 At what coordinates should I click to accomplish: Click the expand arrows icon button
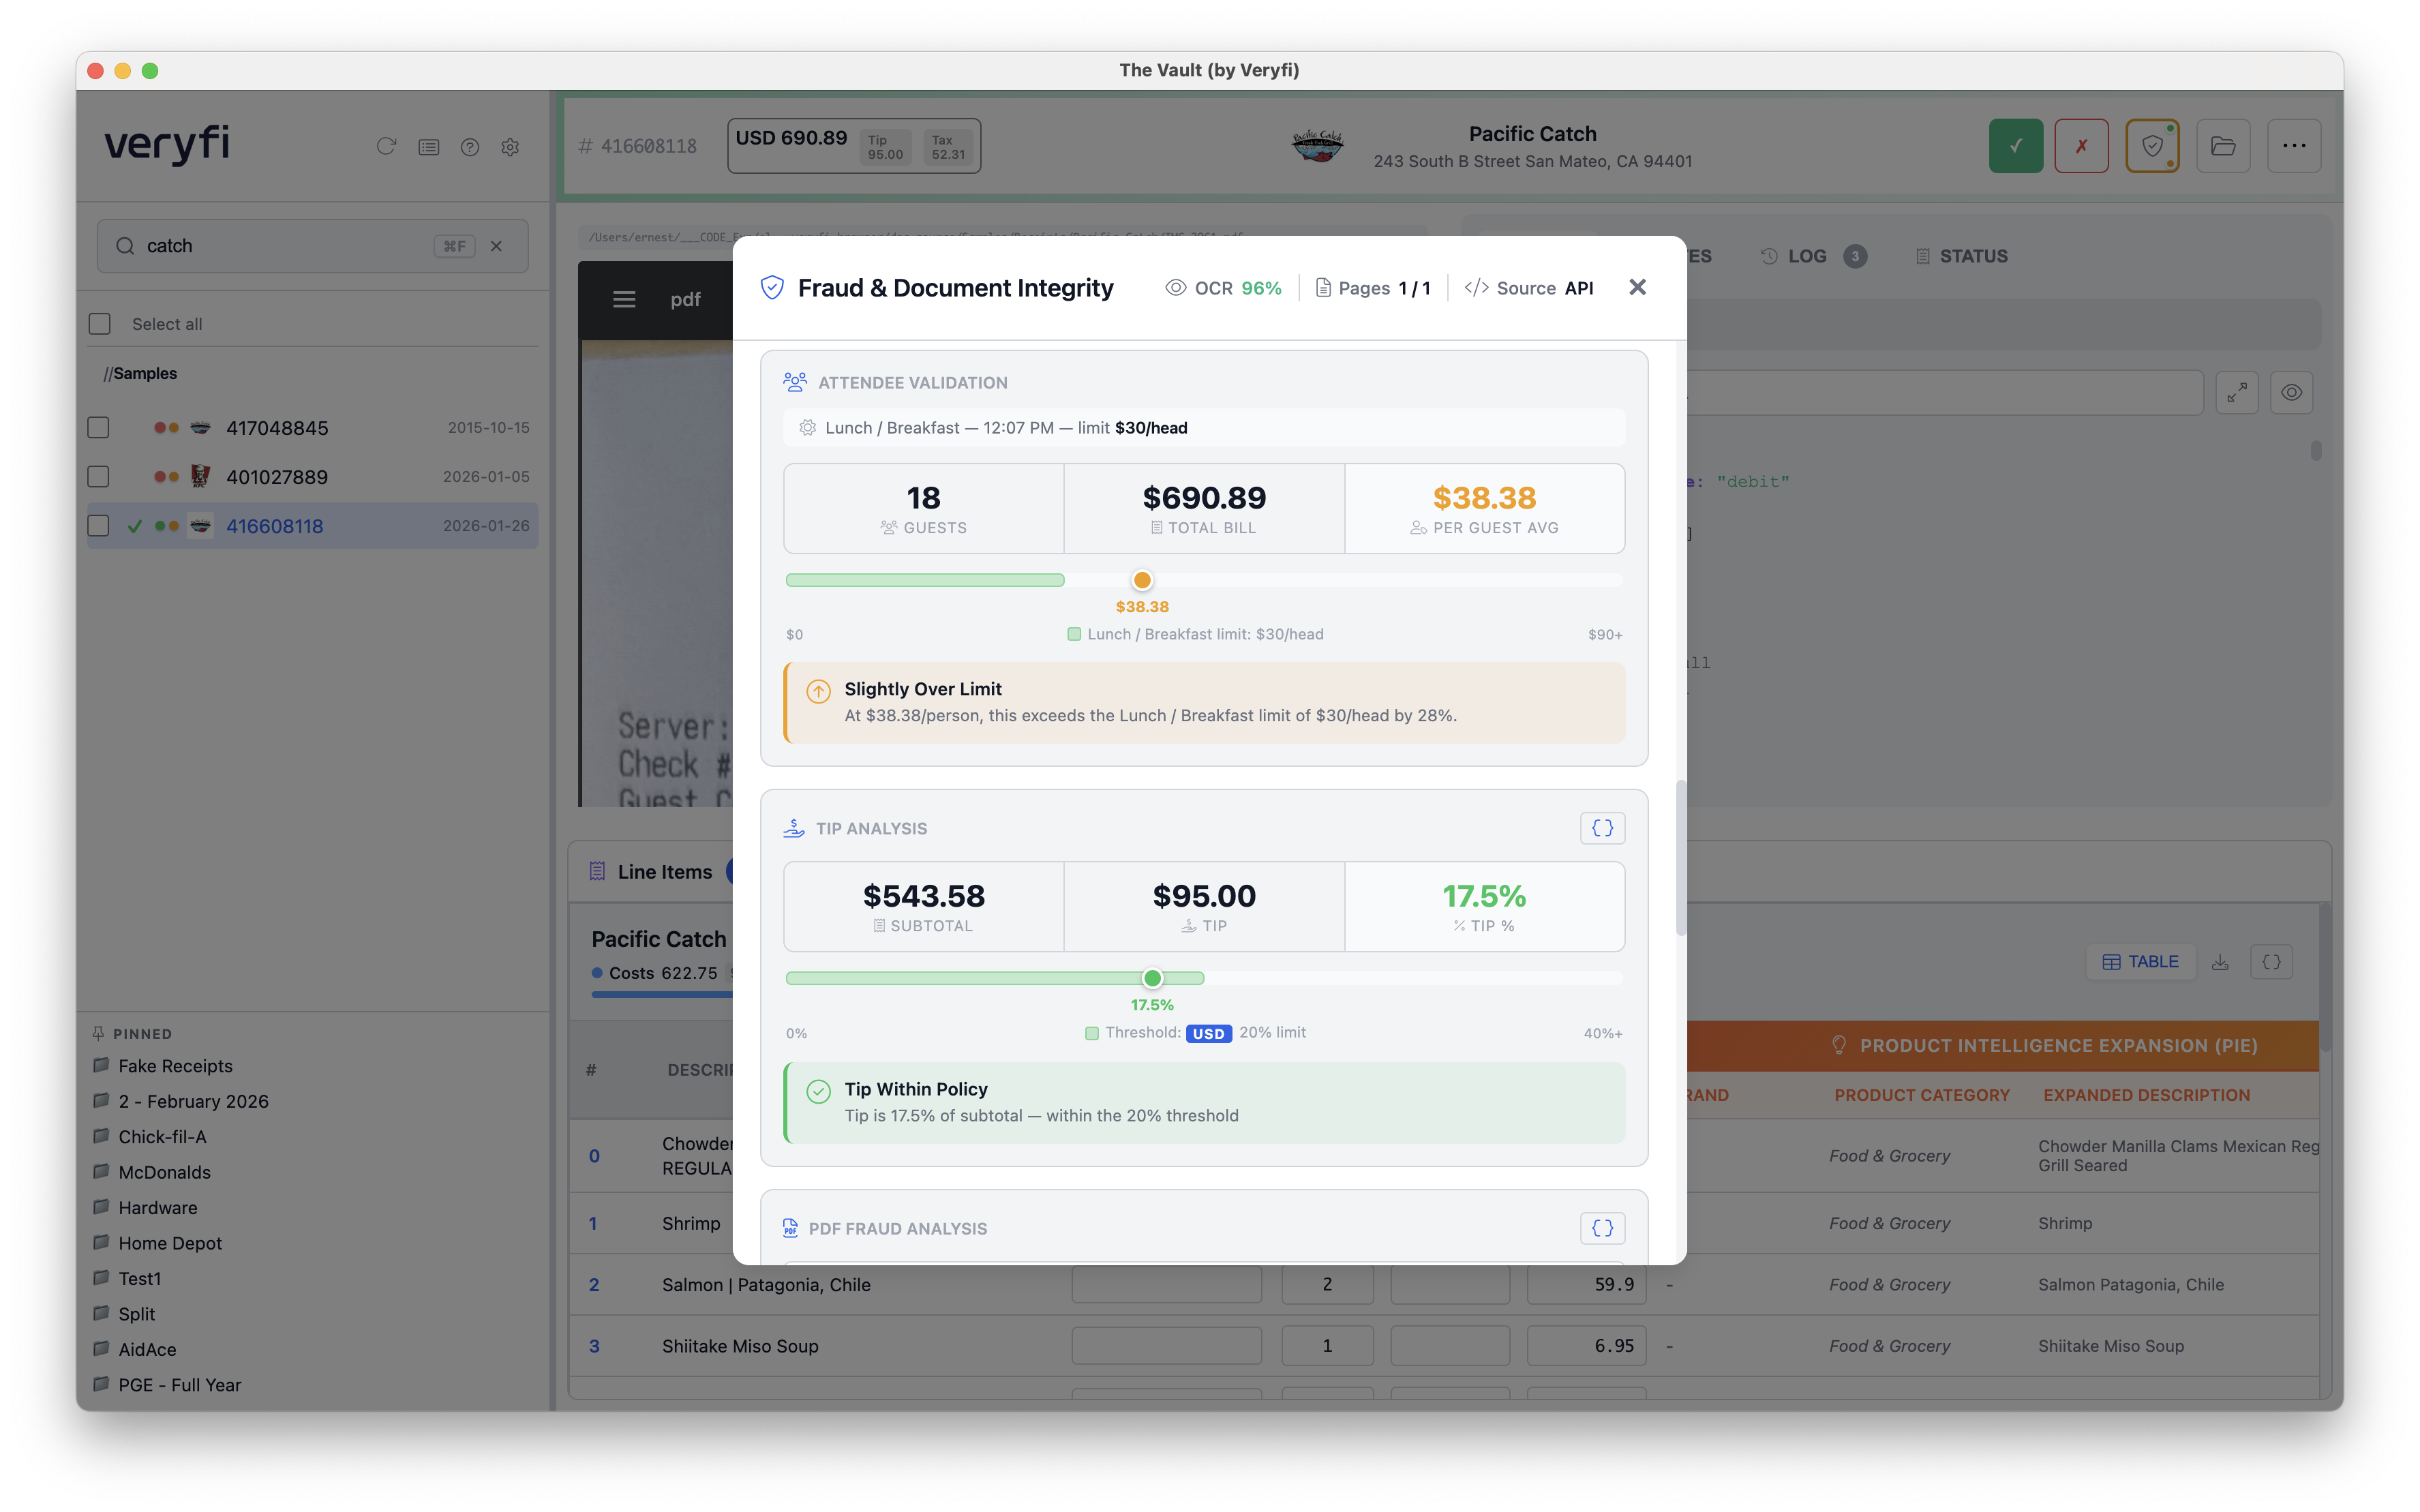coord(2236,393)
